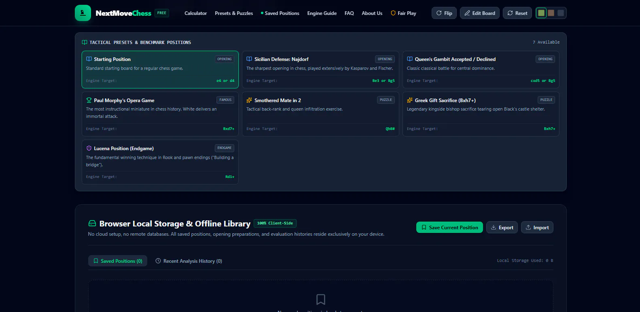Open the Engine Guide page
The height and width of the screenshot is (312, 640).
point(322,13)
